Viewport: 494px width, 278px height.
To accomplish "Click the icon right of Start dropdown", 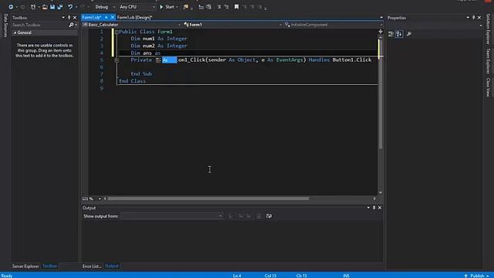I will pos(185,7).
